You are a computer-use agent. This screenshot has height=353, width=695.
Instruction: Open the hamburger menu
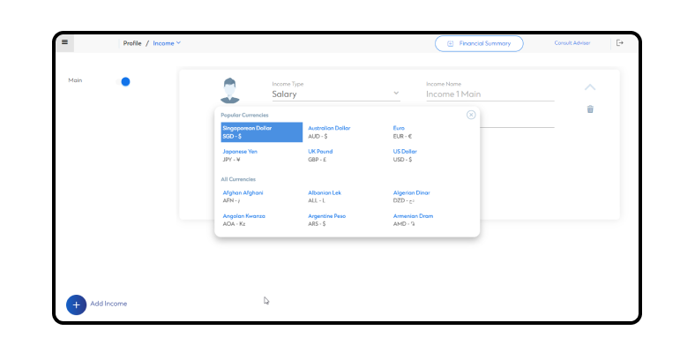(x=64, y=42)
